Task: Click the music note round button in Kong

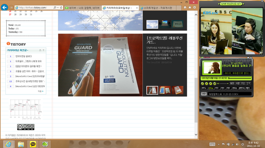Action: [x=202, y=83]
